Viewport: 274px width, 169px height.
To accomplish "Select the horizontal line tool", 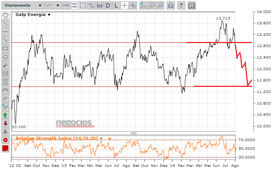I will [5, 32].
